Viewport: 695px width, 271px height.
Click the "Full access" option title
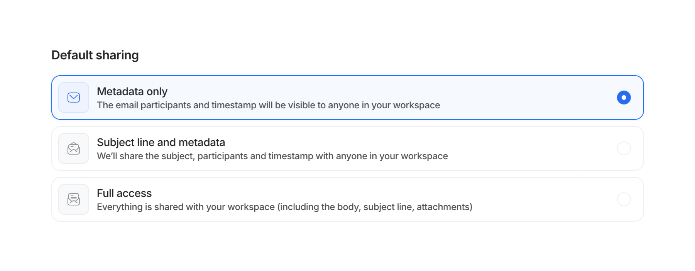click(124, 194)
